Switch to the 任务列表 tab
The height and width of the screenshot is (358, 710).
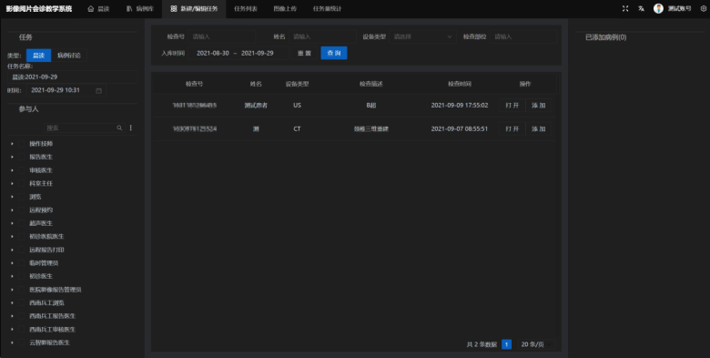(246, 8)
